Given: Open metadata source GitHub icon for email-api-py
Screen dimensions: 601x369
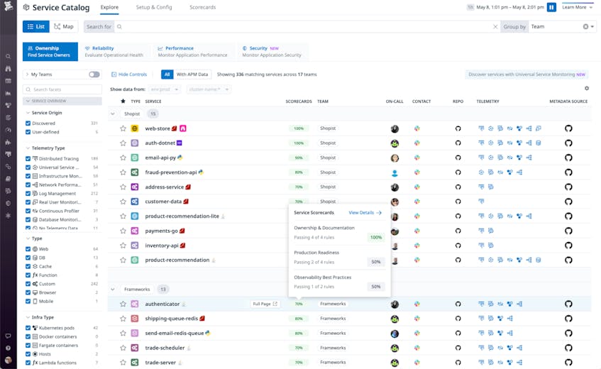Looking at the screenshot, I should tap(568, 158).
